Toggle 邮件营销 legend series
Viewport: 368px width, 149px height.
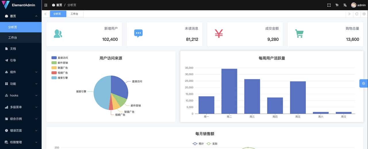[60, 63]
